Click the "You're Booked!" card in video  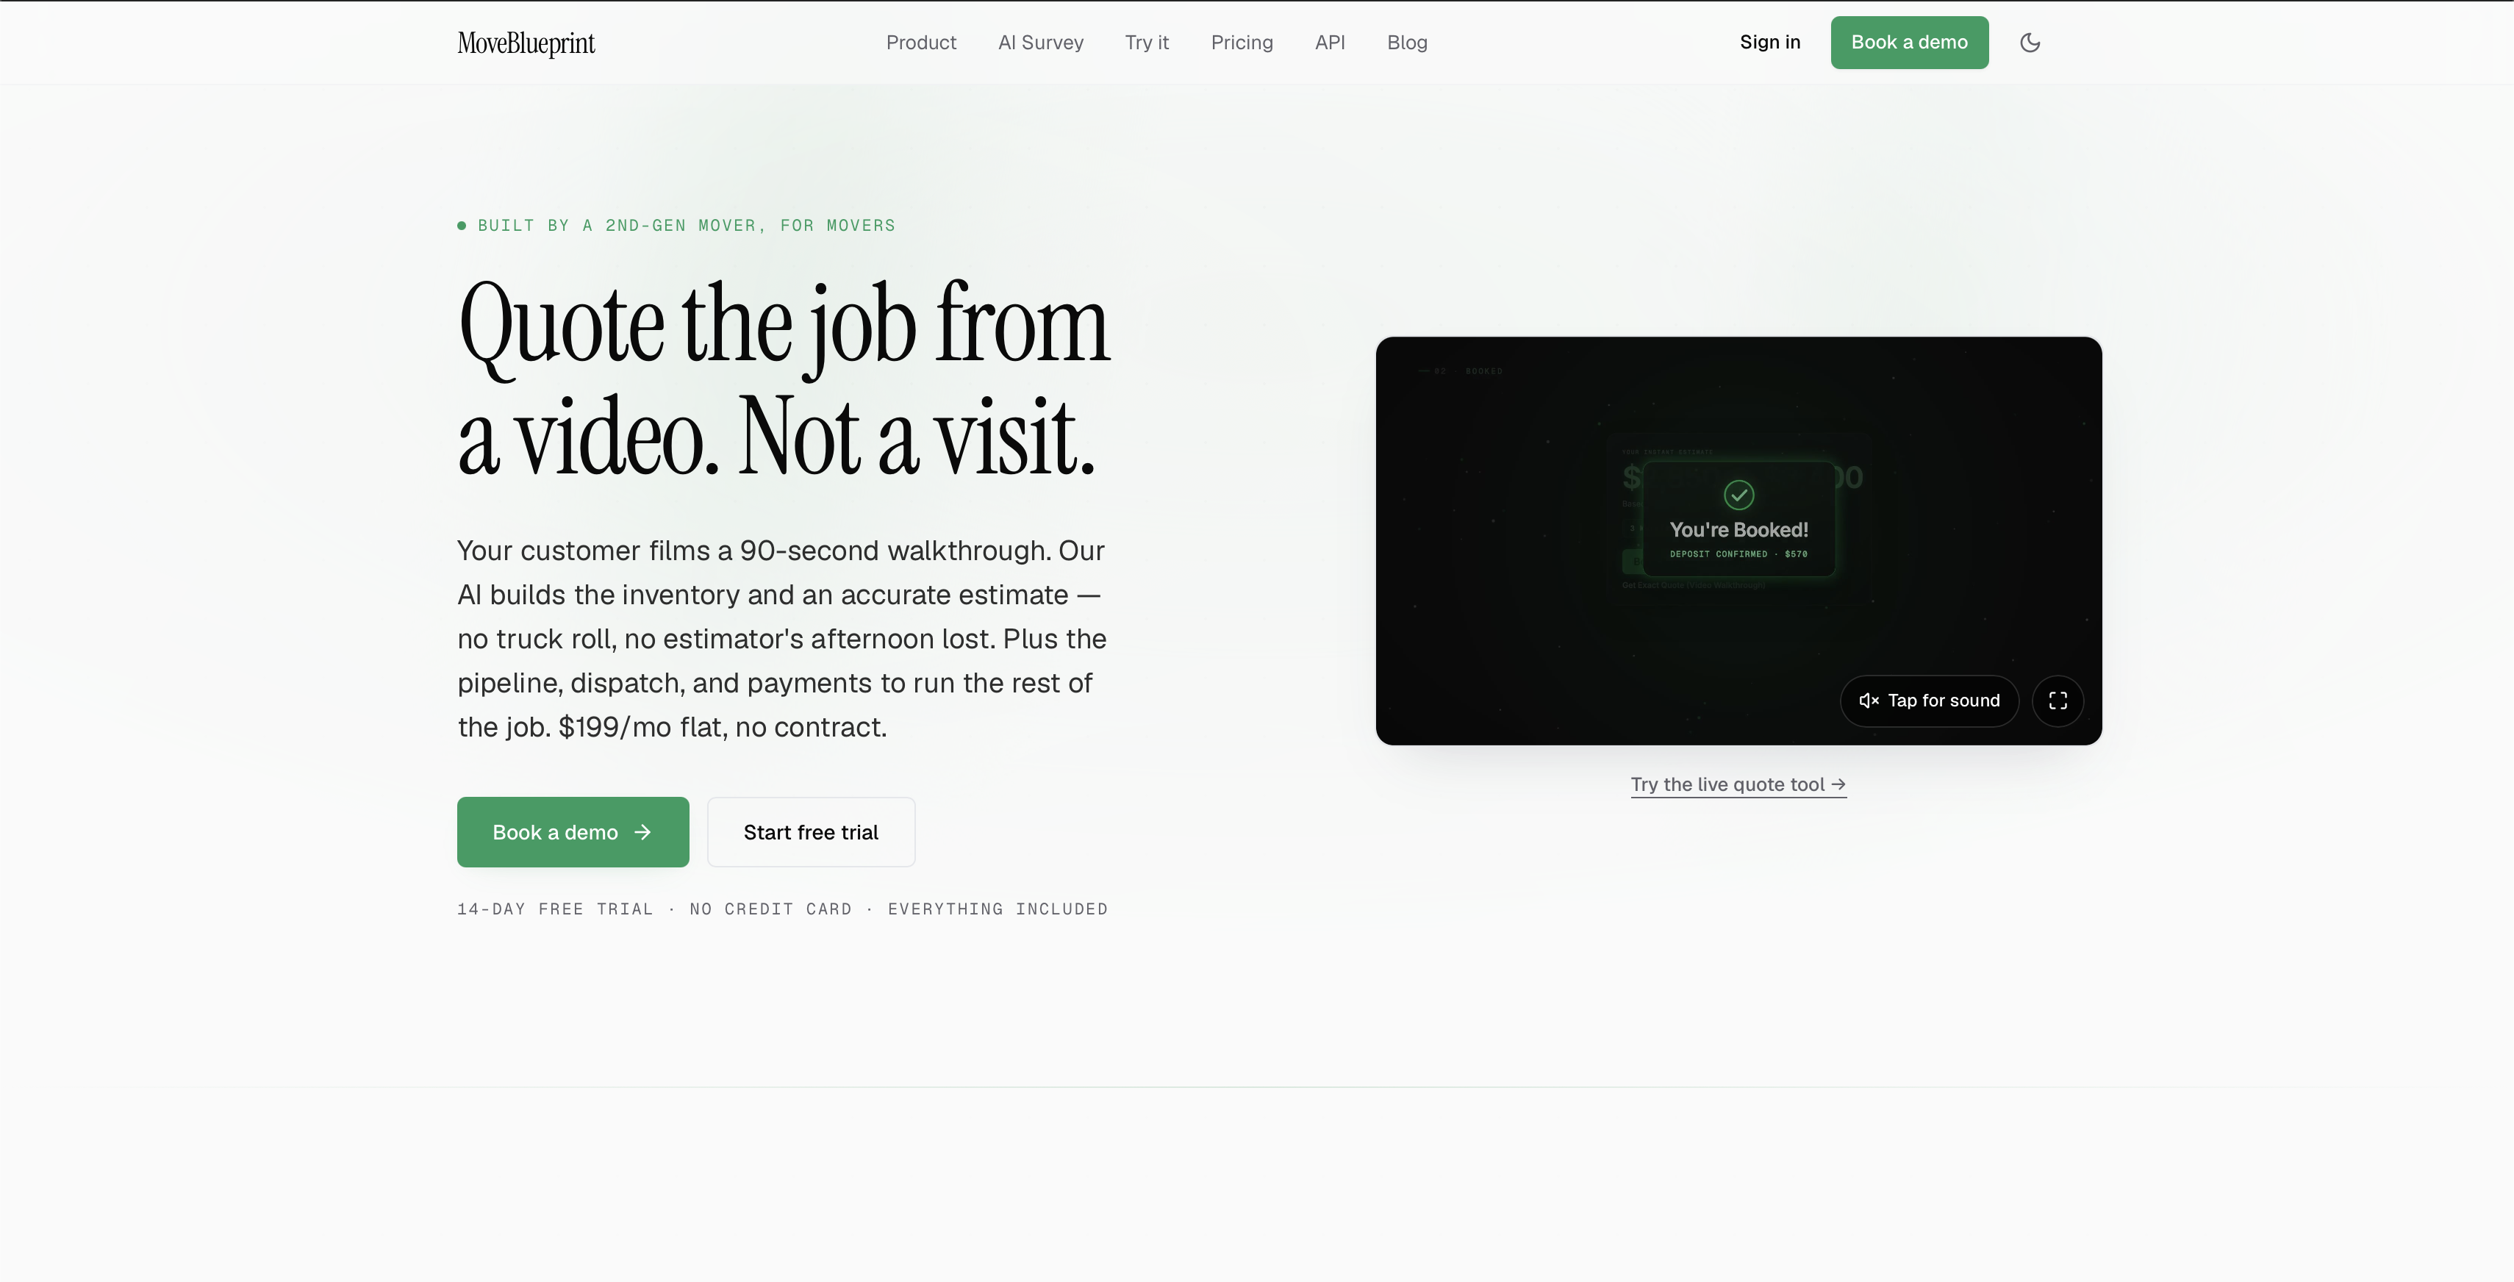(x=1738, y=519)
